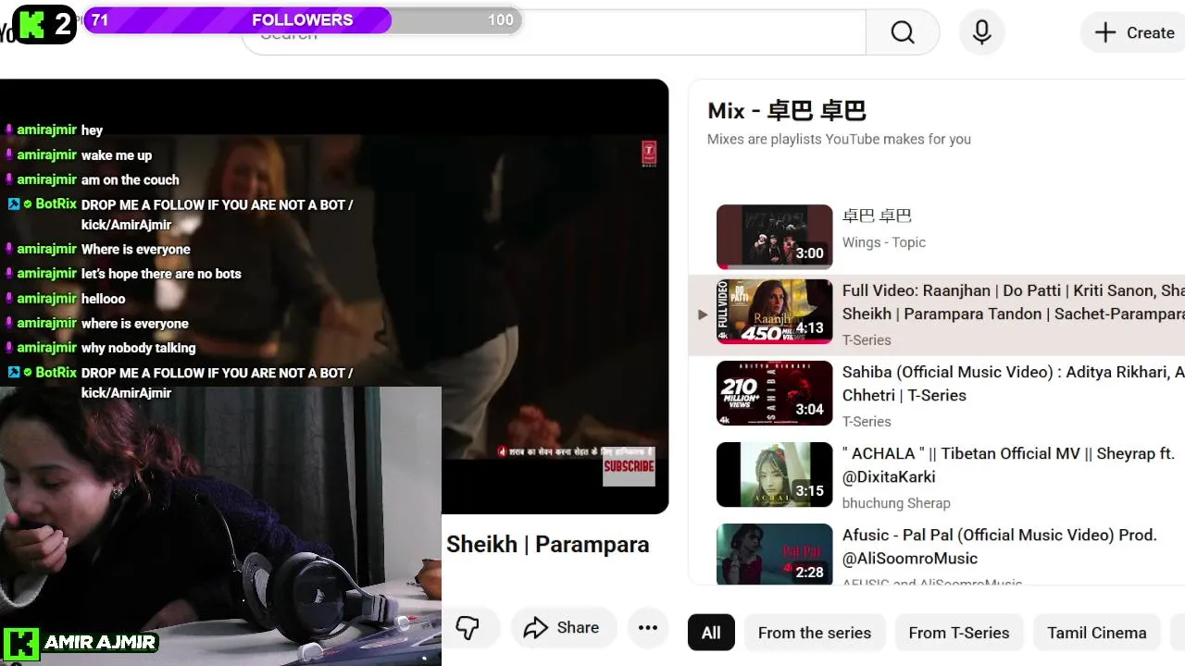Open the ACHALA Tibetan MV thumbnail
This screenshot has height=666, width=1185.
(775, 475)
